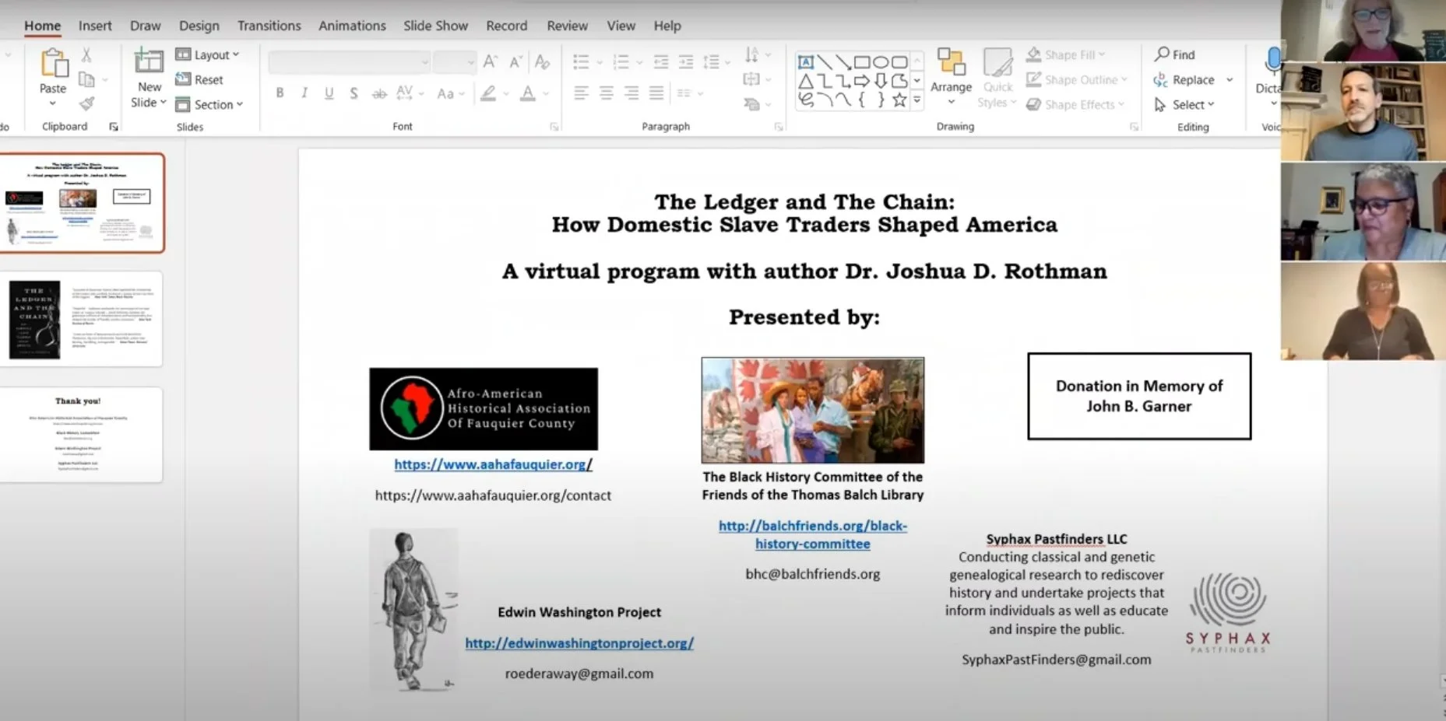
Task: Increase font size with the larger A icon
Action: (x=490, y=61)
